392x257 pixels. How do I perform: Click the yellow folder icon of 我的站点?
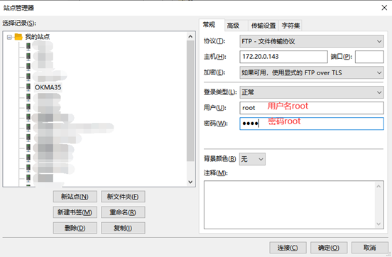[18, 37]
